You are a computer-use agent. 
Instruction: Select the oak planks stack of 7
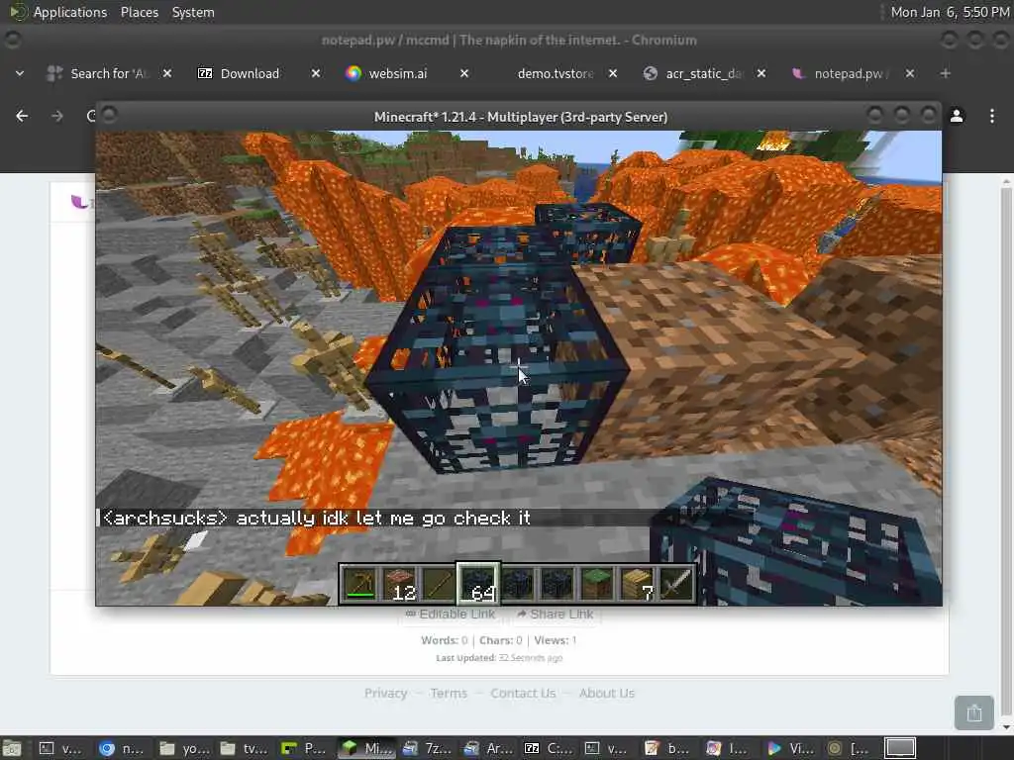(x=636, y=584)
